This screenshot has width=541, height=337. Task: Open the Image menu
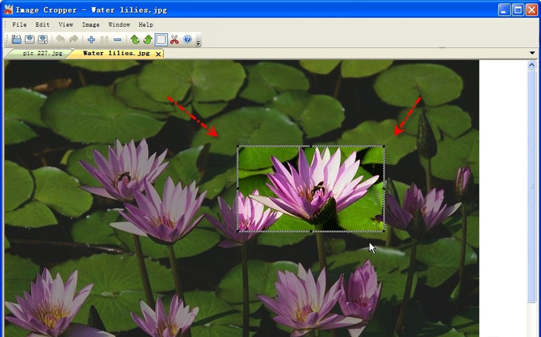91,25
